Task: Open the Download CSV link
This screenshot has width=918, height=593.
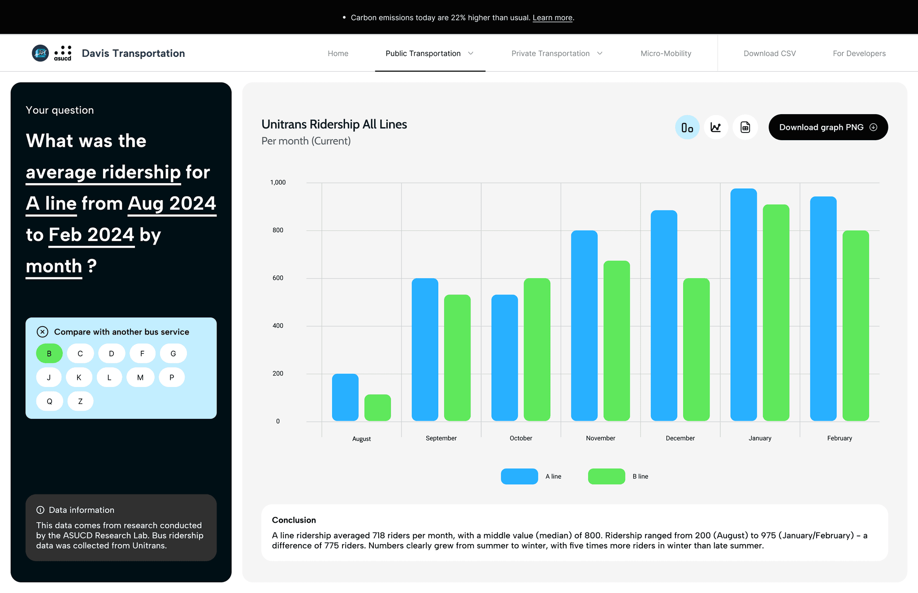Action: (769, 53)
